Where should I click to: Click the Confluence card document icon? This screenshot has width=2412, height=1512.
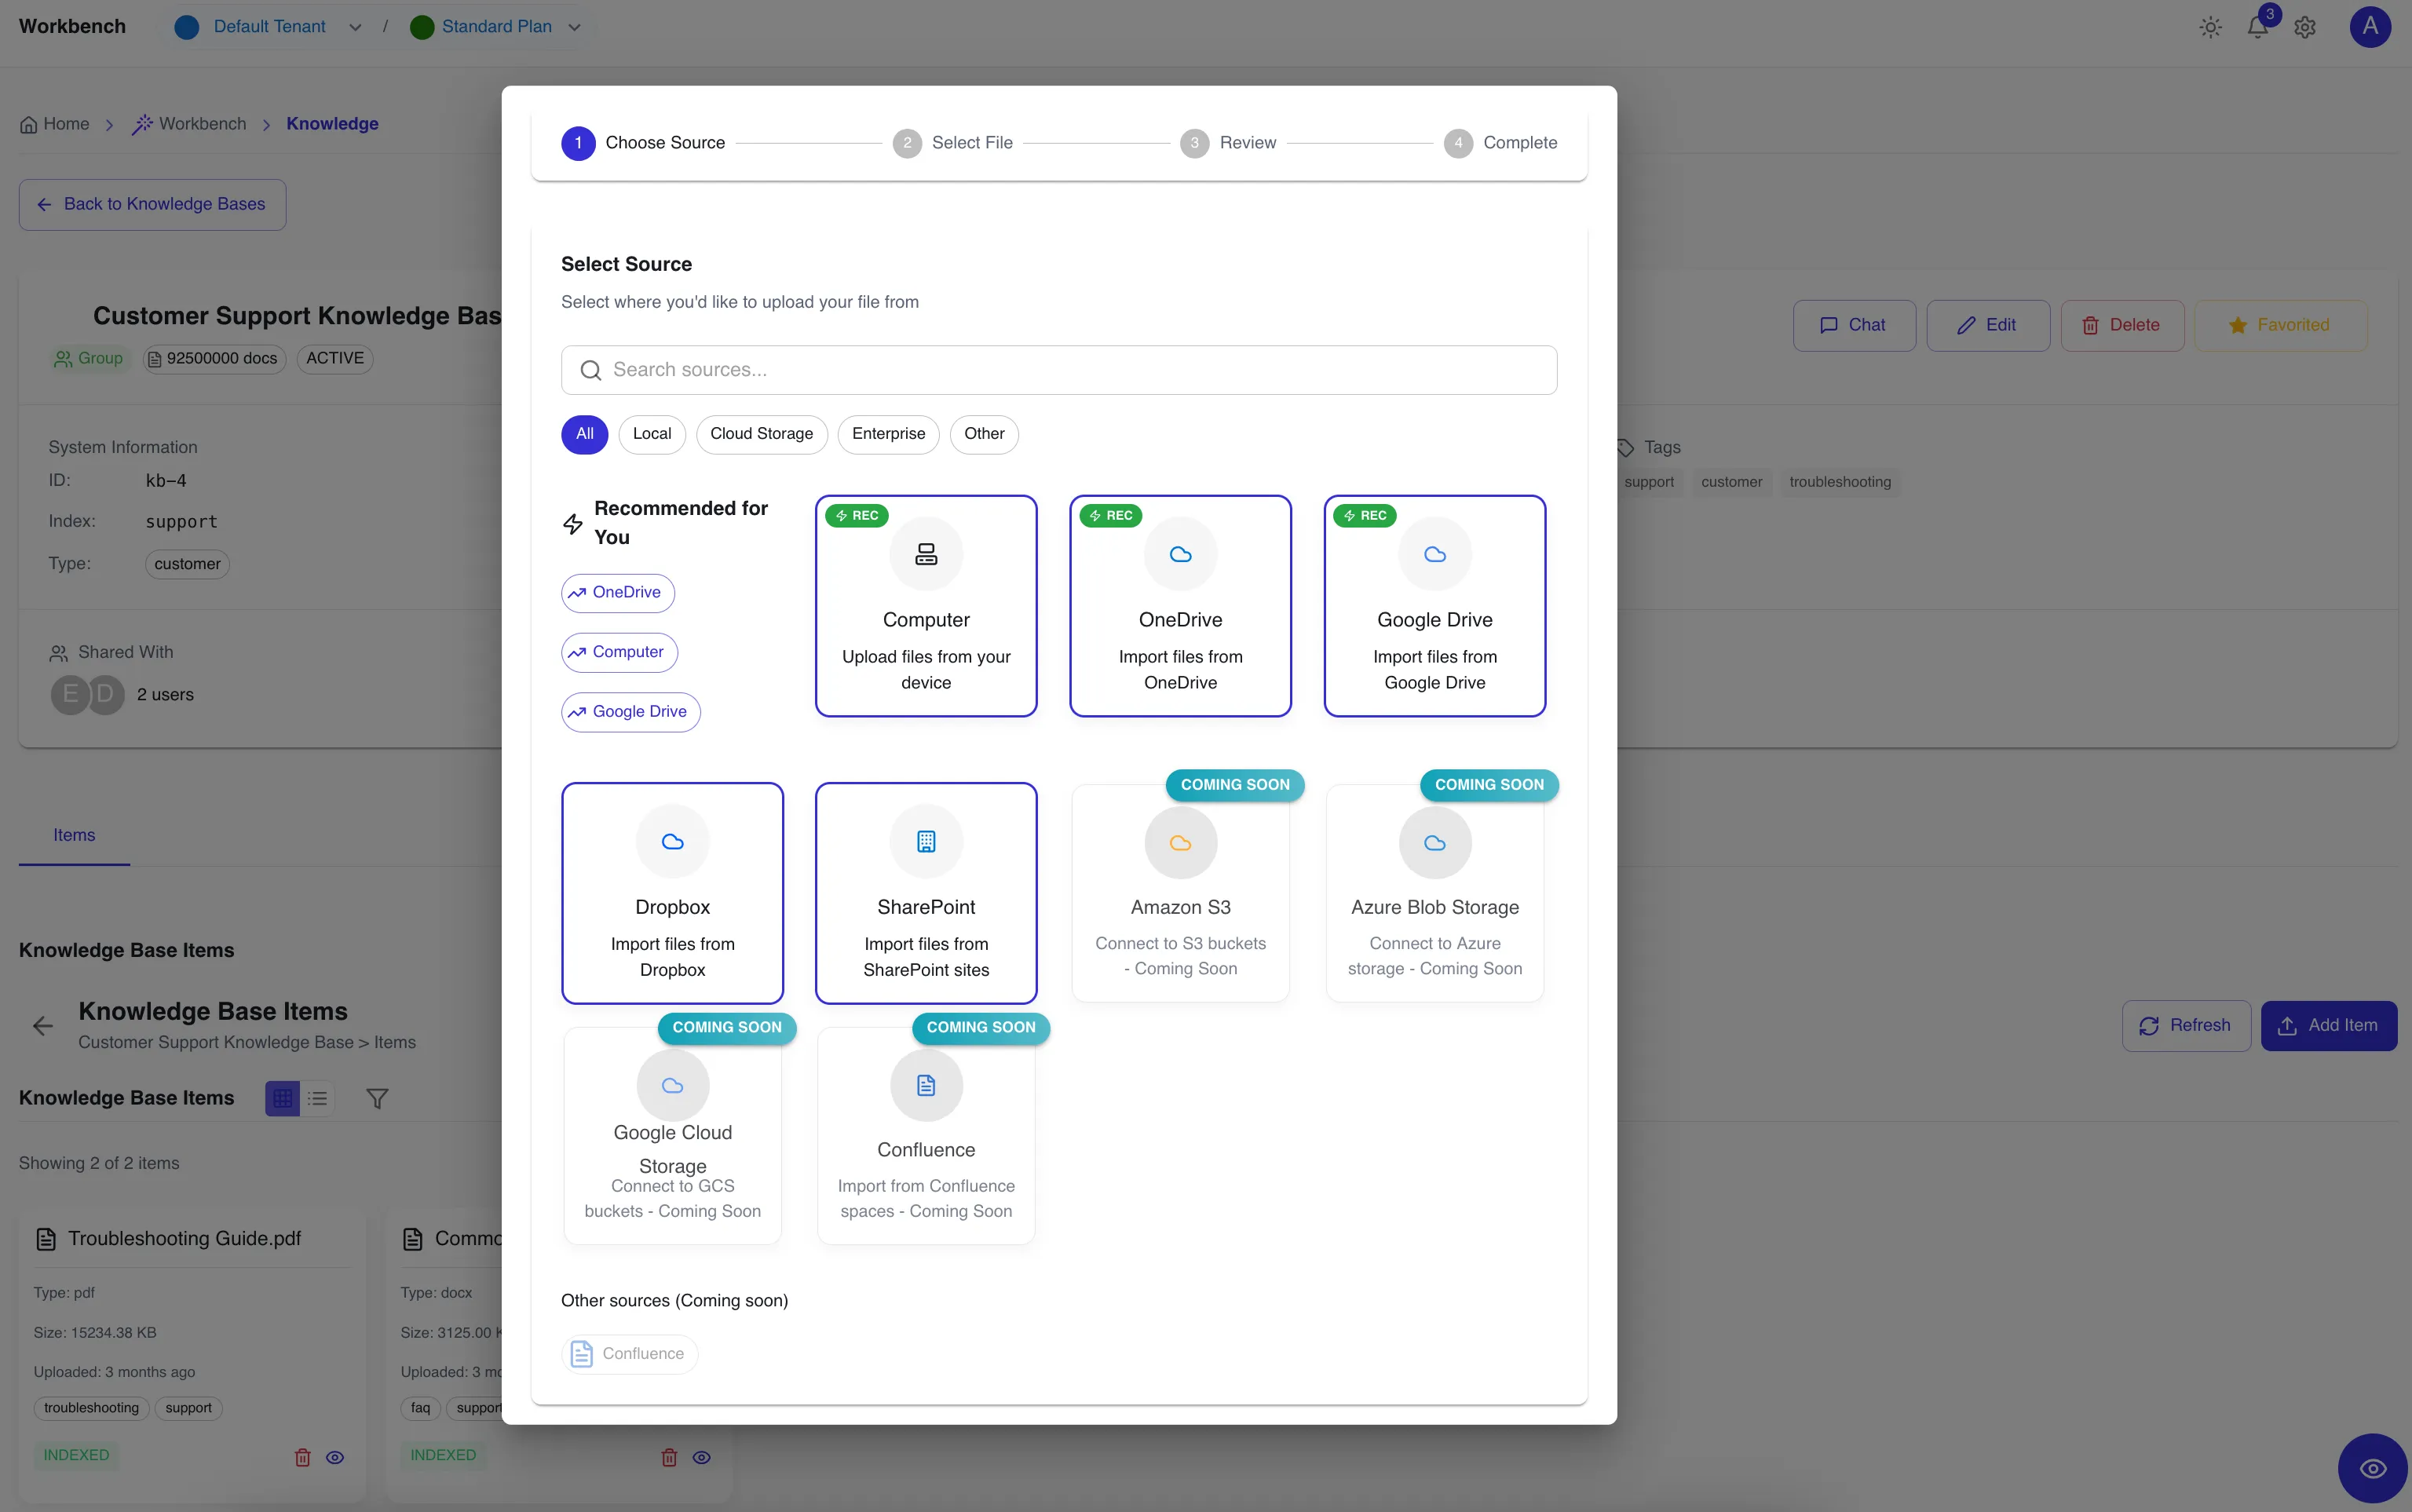click(926, 1086)
